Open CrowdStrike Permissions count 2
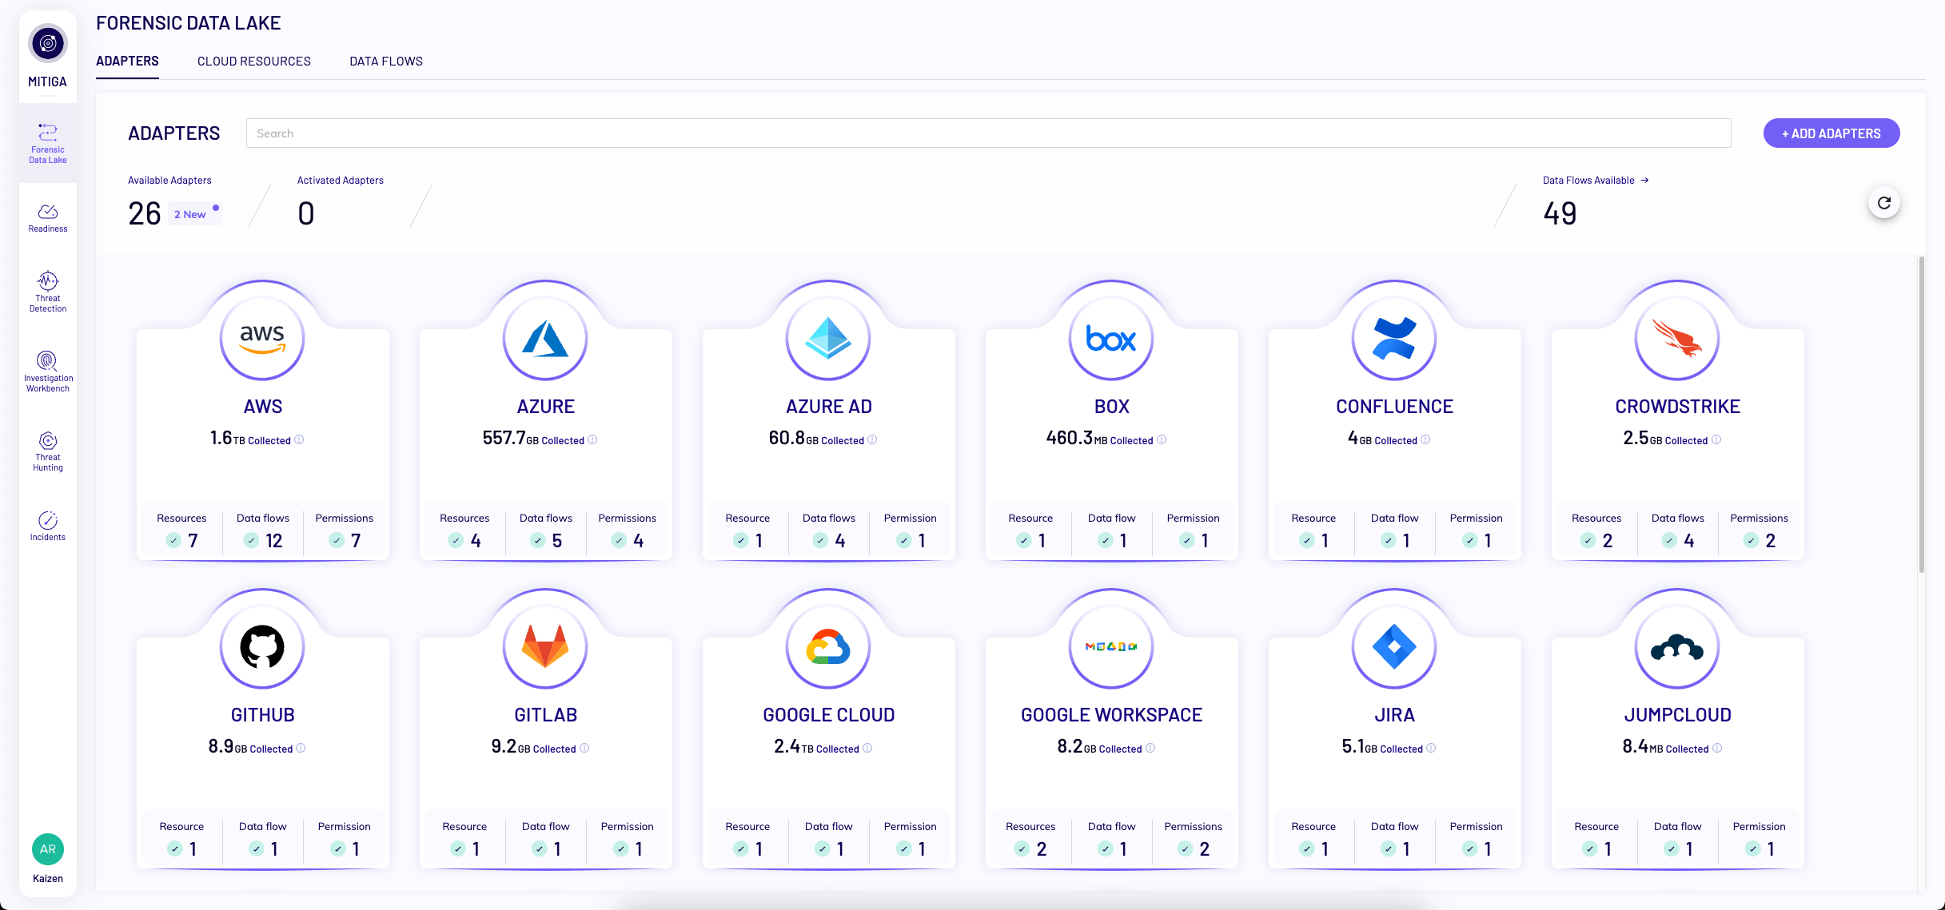This screenshot has width=1945, height=910. coord(1760,531)
